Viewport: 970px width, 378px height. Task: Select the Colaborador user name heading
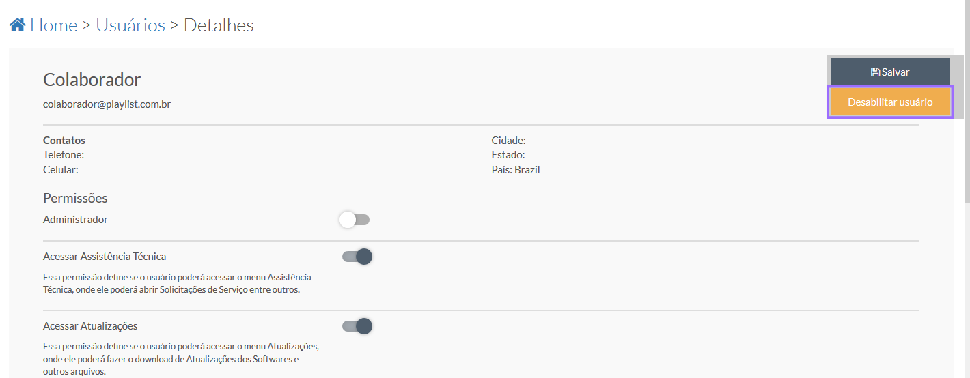coord(92,80)
